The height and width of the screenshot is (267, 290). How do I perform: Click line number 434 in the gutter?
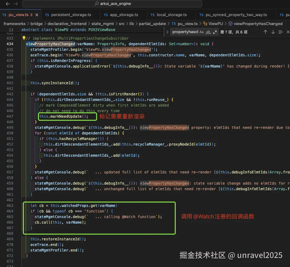coord(10,44)
